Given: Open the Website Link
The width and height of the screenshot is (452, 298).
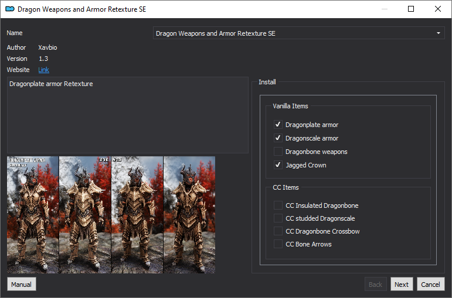Looking at the screenshot, I should (x=43, y=70).
